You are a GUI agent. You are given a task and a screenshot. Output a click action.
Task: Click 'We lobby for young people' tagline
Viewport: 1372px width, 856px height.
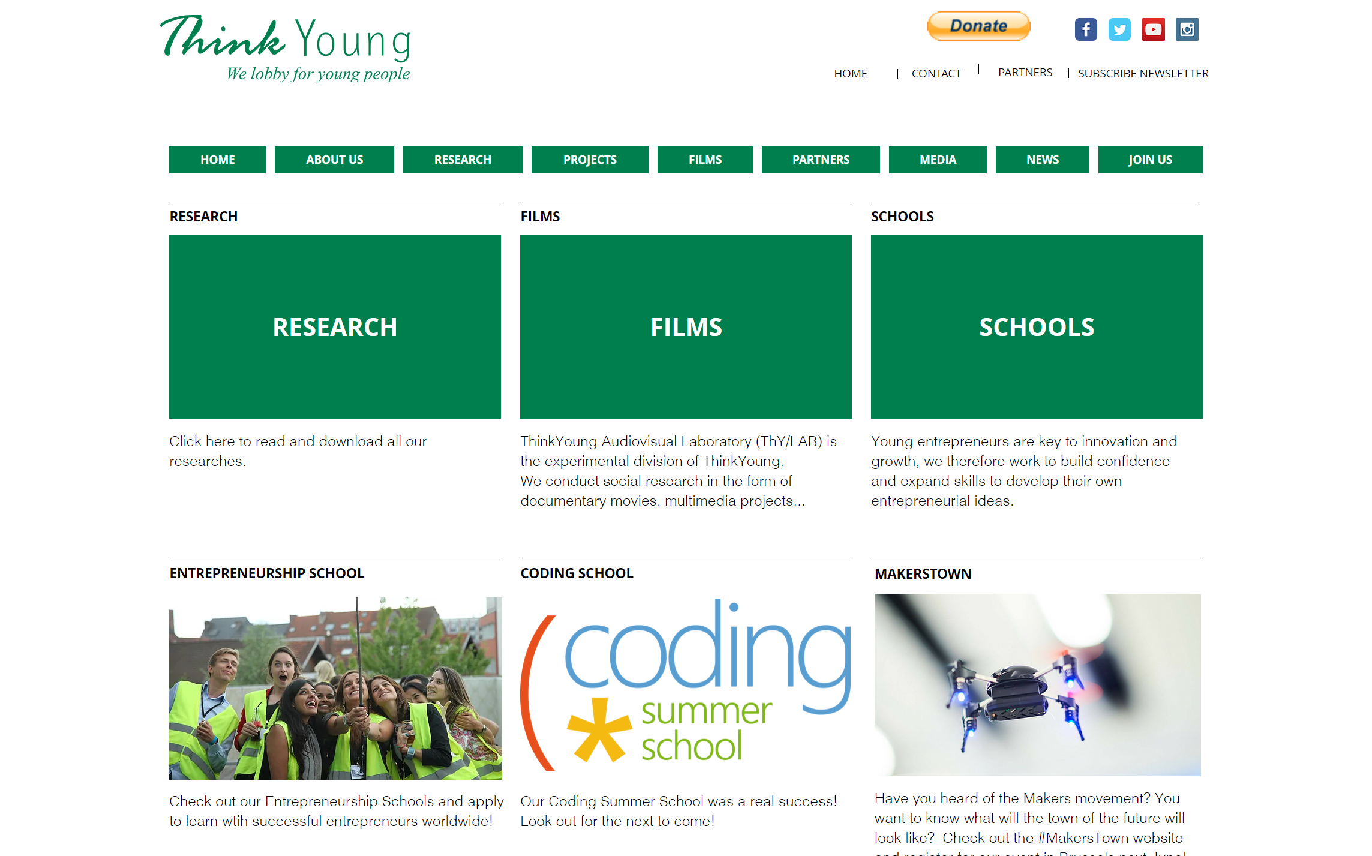tap(318, 74)
